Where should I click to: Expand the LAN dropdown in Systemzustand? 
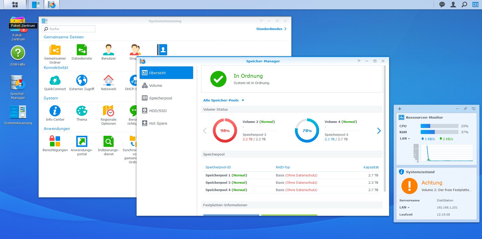404,207
